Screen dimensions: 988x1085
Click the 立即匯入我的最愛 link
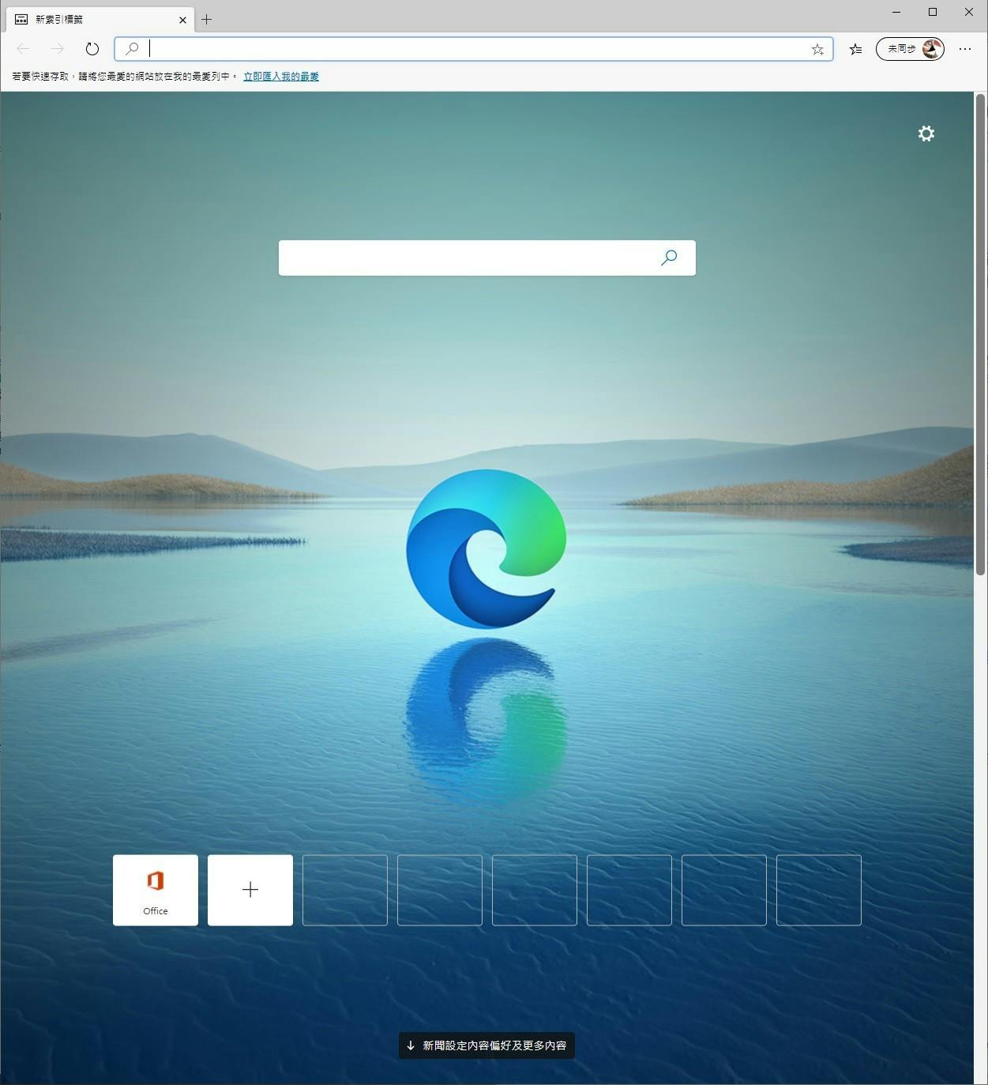pos(281,77)
